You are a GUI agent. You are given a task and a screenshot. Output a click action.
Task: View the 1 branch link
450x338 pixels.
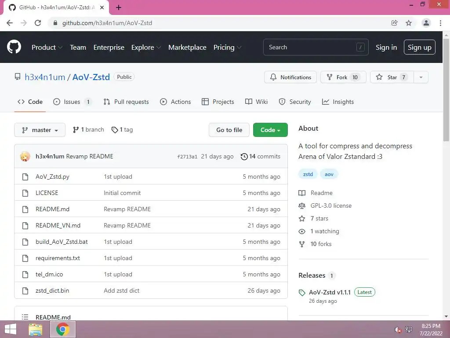pos(88,130)
